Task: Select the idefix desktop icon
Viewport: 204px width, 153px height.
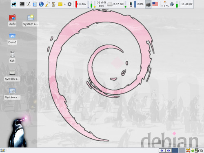Action: pyautogui.click(x=12, y=20)
